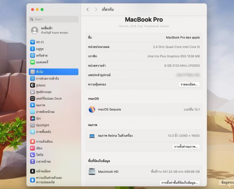Image resolution: width=234 pixels, height=189 pixels.
Task: Click the MacBook Pro heading
Action: [x=144, y=20]
